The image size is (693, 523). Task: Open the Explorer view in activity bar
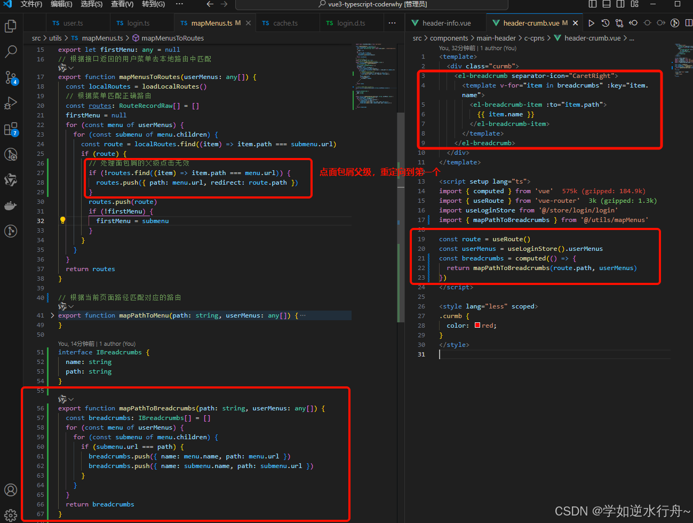11,26
